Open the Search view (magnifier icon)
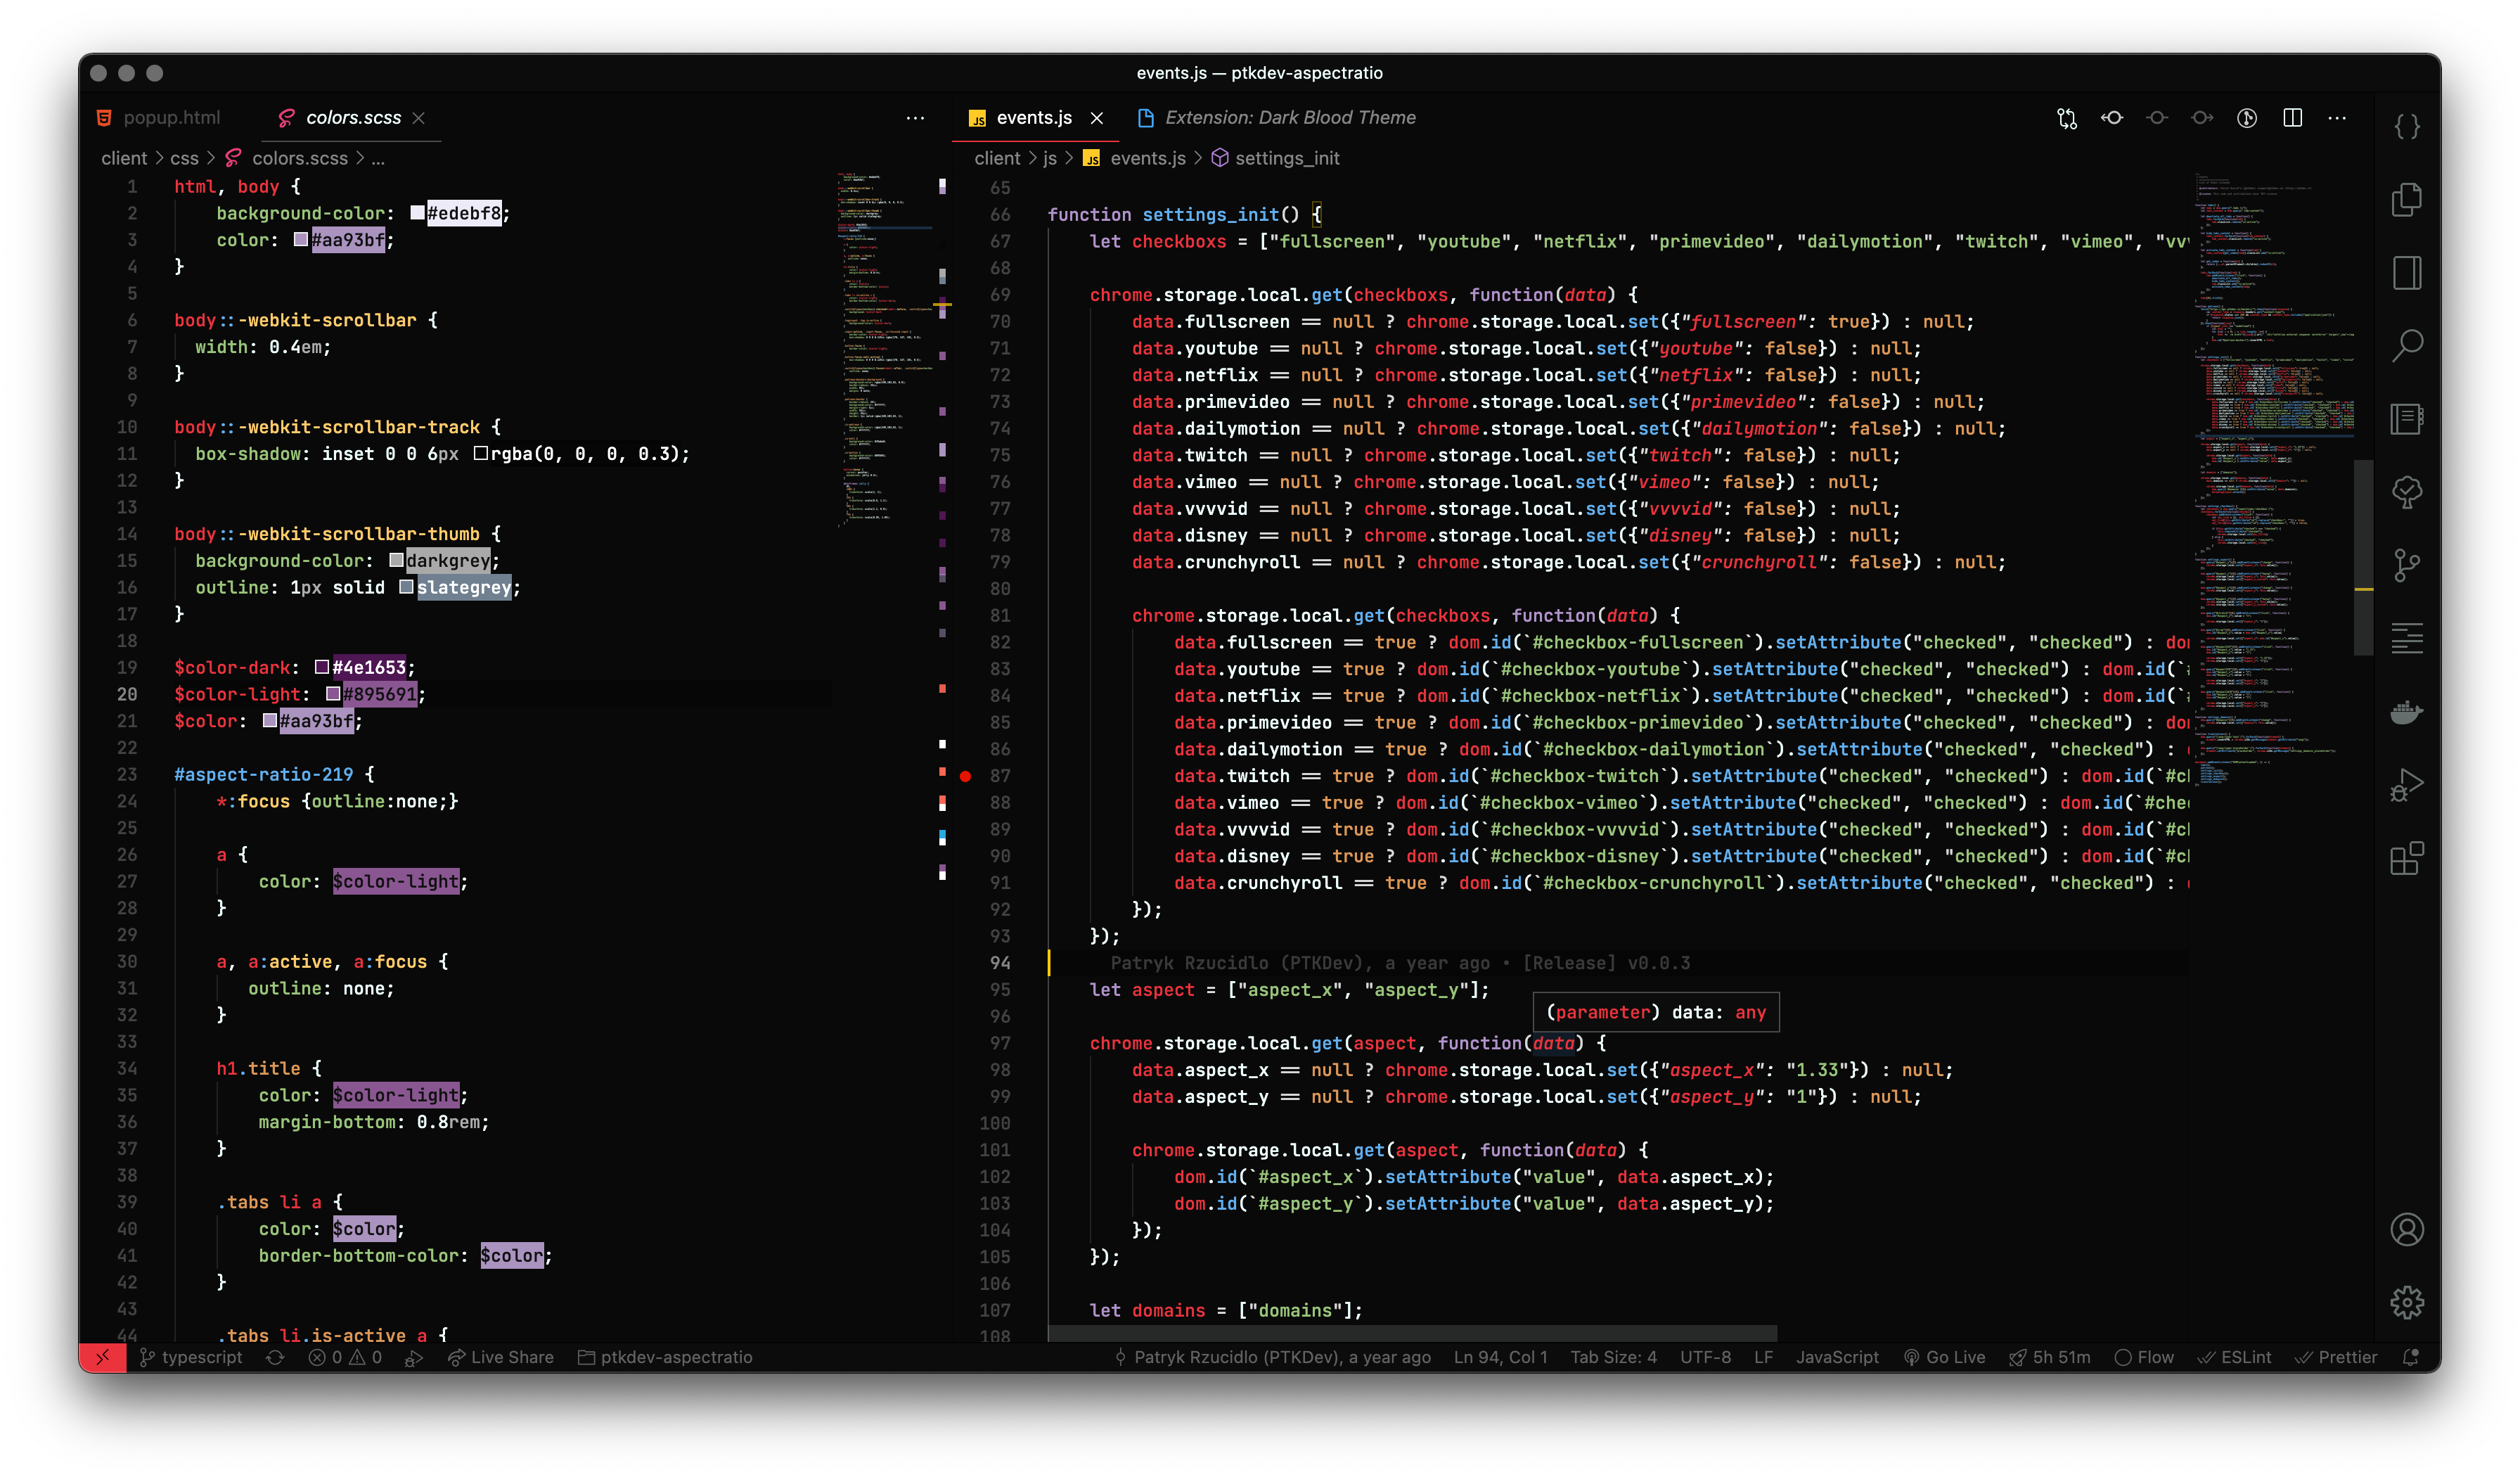The width and height of the screenshot is (2520, 1477). pyautogui.click(x=2406, y=346)
